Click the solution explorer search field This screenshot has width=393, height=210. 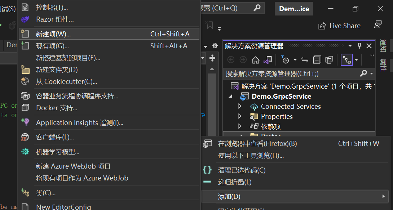click(x=291, y=73)
